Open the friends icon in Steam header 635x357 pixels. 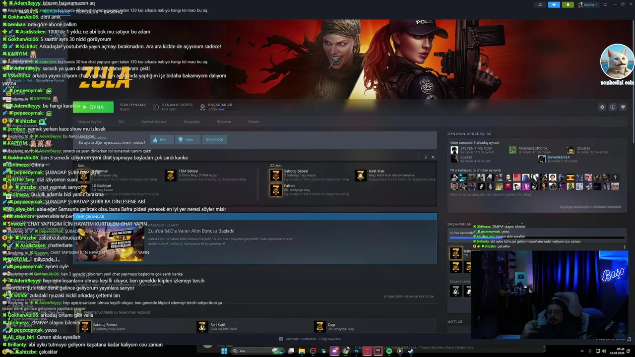[540, 4]
